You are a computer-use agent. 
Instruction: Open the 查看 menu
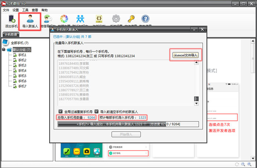click(x=35, y=10)
